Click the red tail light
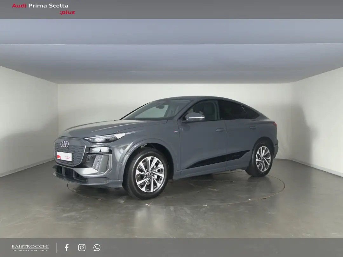The image size is (343, 257). [x=274, y=124]
